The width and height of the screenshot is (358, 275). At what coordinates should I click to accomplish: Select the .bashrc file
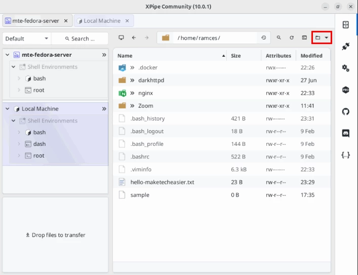point(222,156)
